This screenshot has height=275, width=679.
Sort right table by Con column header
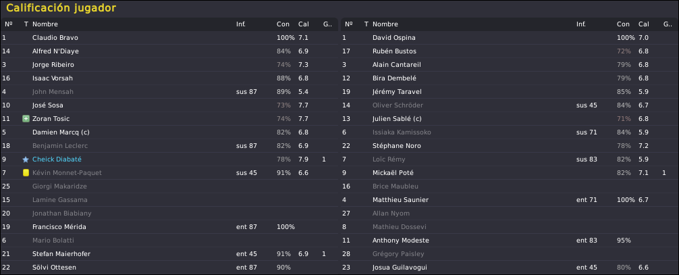[x=622, y=24]
